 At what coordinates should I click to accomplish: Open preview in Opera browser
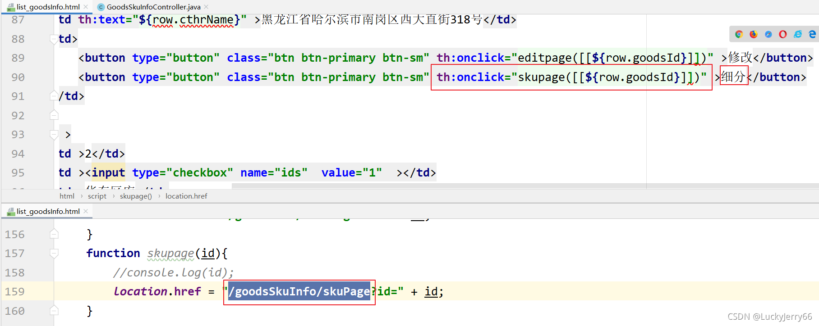(783, 34)
